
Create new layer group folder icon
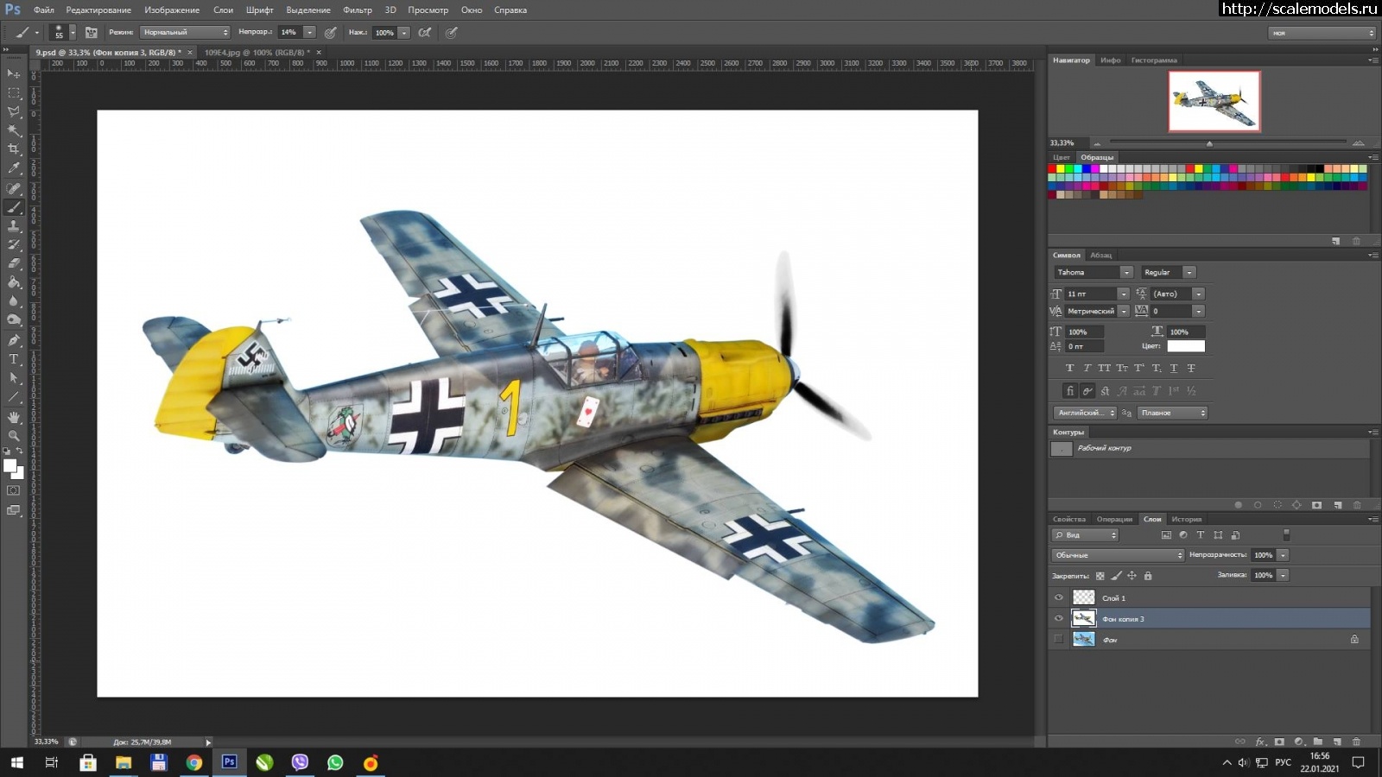[x=1318, y=742]
